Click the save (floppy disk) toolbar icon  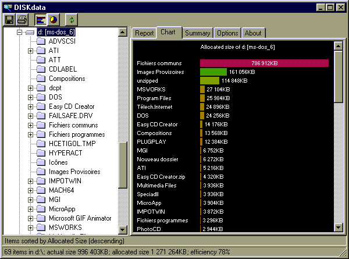pos(9,20)
